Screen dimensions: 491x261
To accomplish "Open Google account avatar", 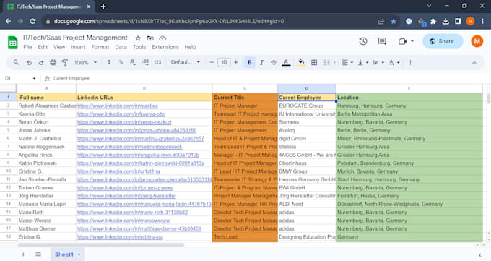I will (477, 41).
